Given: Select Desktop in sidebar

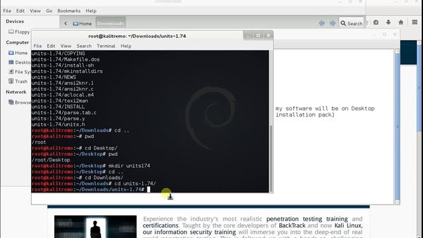Looking at the screenshot, I should click(x=19, y=62).
